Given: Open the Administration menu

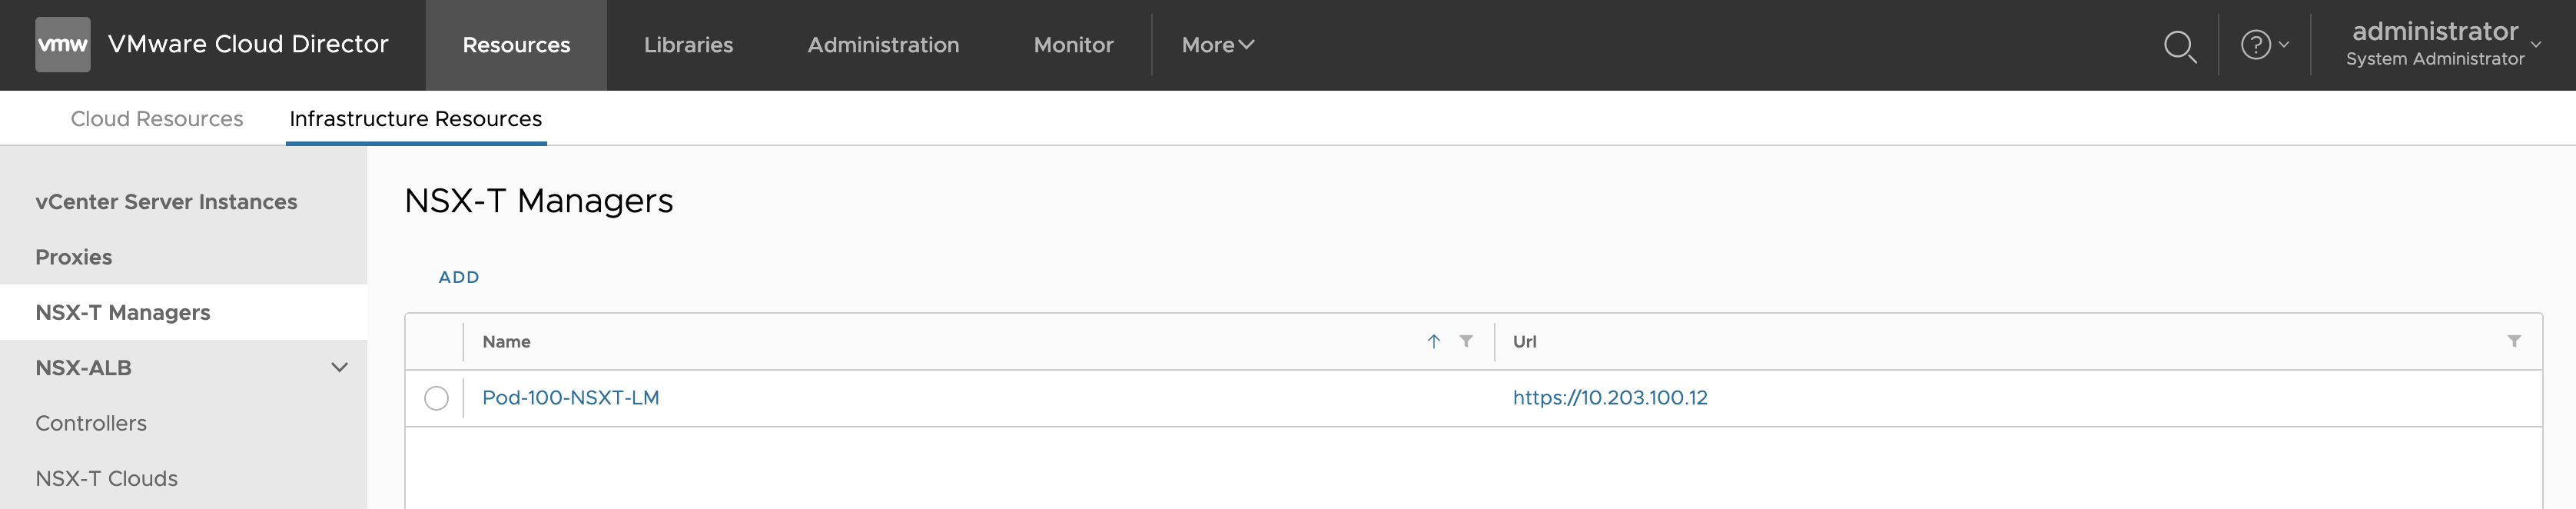Looking at the screenshot, I should [x=883, y=45].
